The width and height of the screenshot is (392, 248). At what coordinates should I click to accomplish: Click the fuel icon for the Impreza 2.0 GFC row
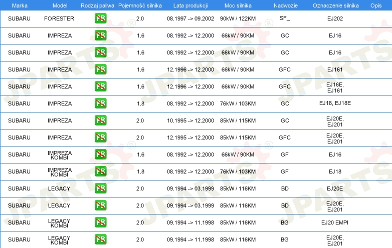tap(100, 137)
